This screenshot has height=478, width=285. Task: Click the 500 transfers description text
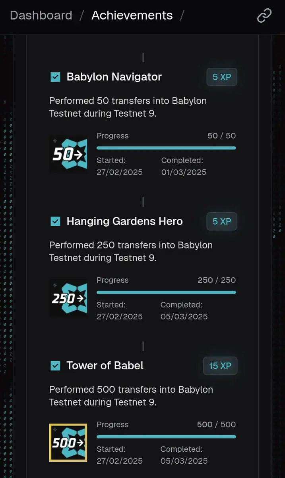[x=131, y=396]
